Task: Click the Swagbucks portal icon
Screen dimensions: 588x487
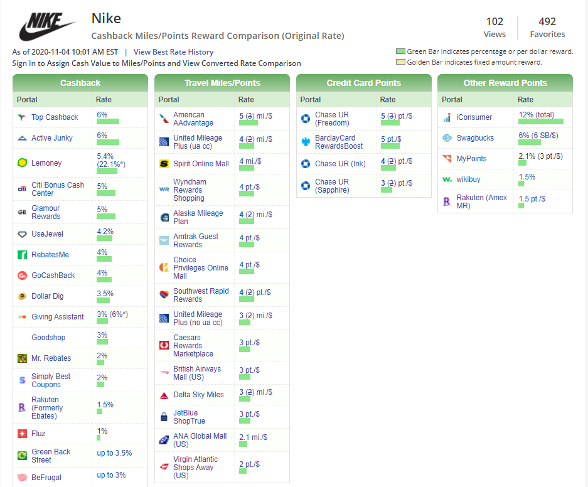Action: coord(447,138)
